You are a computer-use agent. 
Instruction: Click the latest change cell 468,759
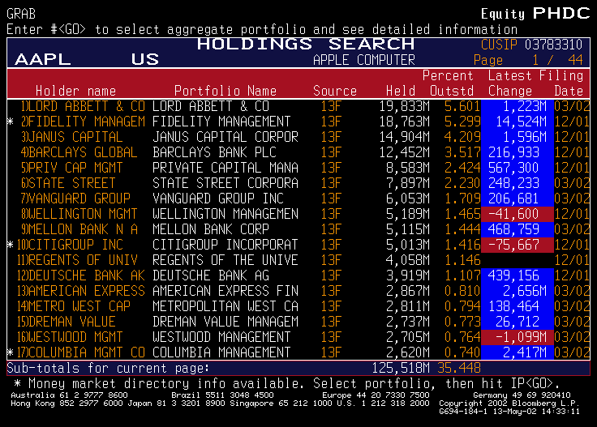[518, 229]
